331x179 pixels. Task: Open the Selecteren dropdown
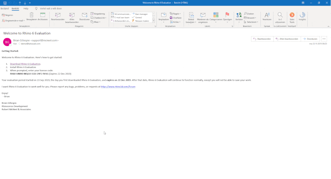pos(251,22)
